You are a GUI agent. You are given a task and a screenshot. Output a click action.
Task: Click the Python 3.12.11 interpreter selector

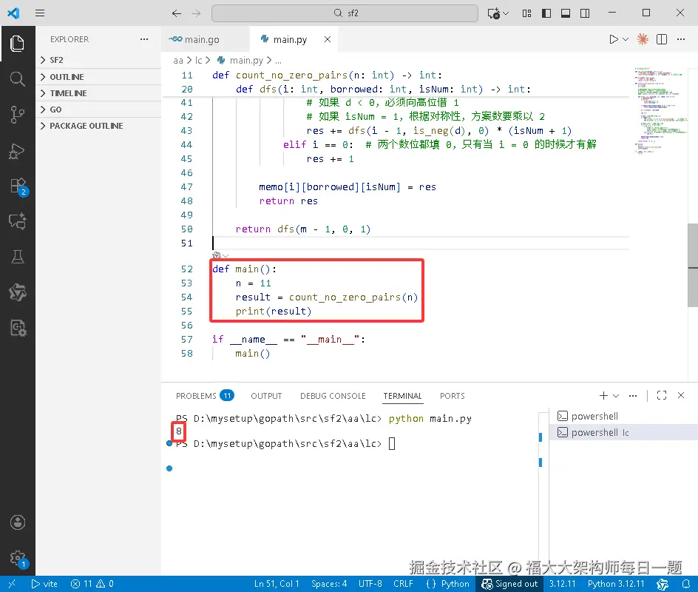pyautogui.click(x=616, y=584)
